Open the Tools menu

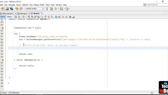pos(52,5)
